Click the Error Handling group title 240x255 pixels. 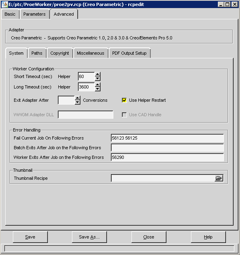(27, 130)
